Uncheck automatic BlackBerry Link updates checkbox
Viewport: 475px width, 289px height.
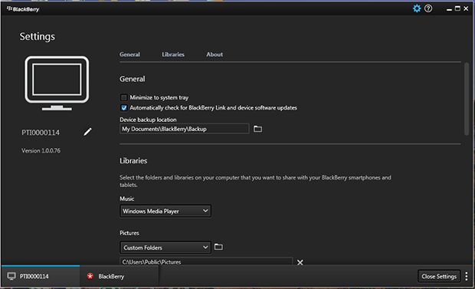(123, 107)
